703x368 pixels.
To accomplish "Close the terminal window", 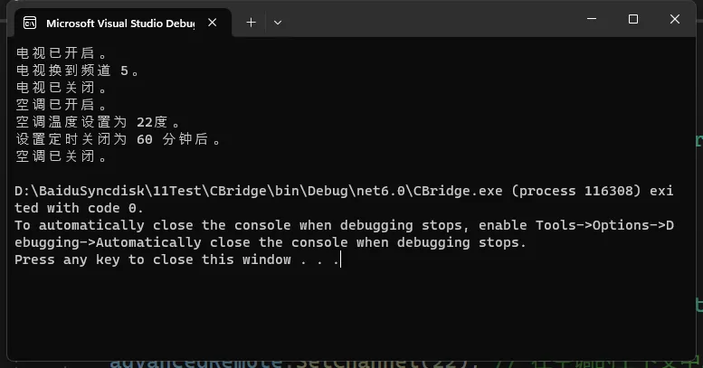I will (x=675, y=19).
